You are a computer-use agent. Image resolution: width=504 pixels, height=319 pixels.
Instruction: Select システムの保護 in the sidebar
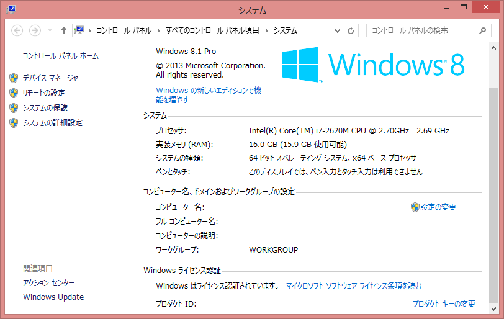pos(45,108)
